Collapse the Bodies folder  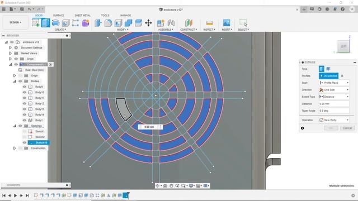click(x=15, y=81)
